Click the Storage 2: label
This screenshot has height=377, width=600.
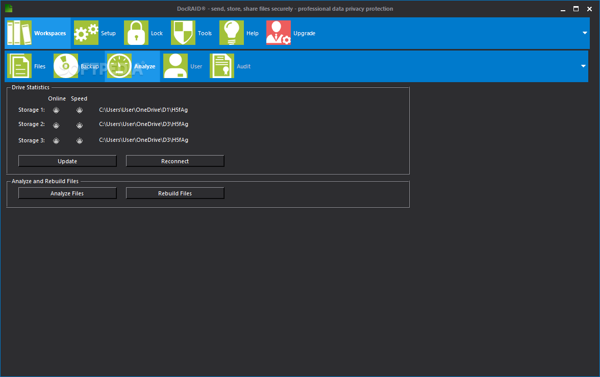[x=32, y=124]
